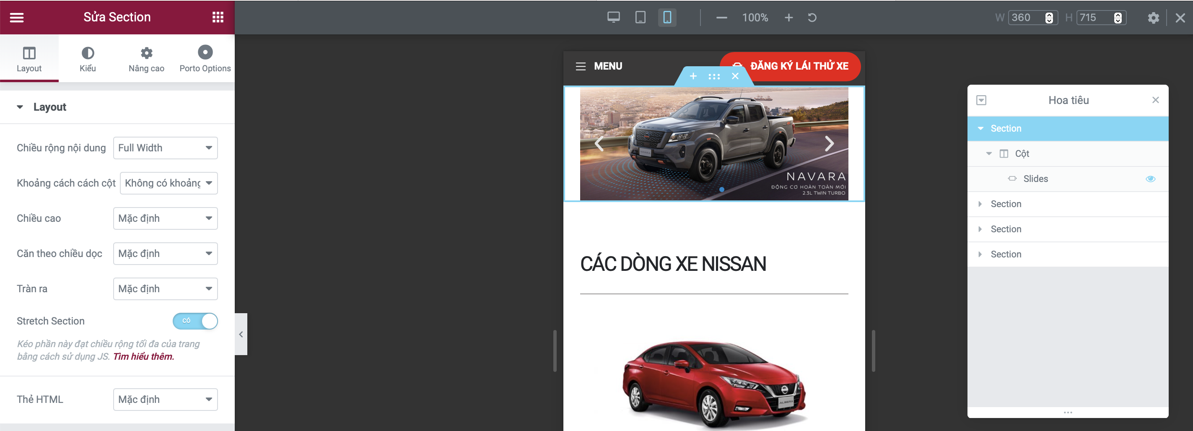Reset zoom with the rotate icon

tap(812, 18)
